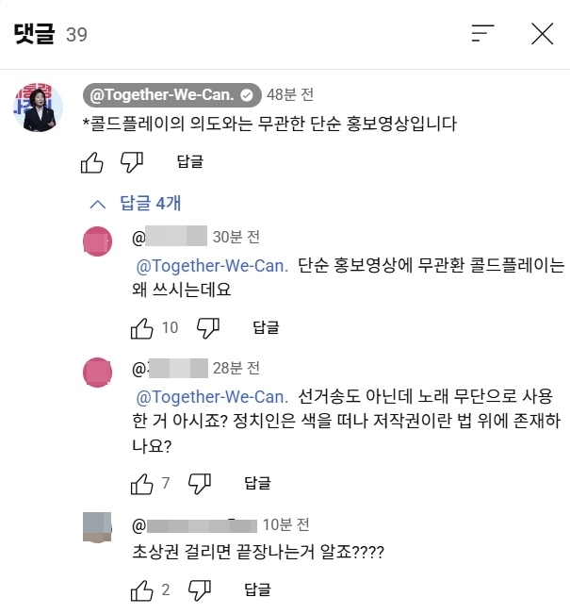
Task: Click the avatar of the 10분 전 commenter
Action: tap(100, 526)
